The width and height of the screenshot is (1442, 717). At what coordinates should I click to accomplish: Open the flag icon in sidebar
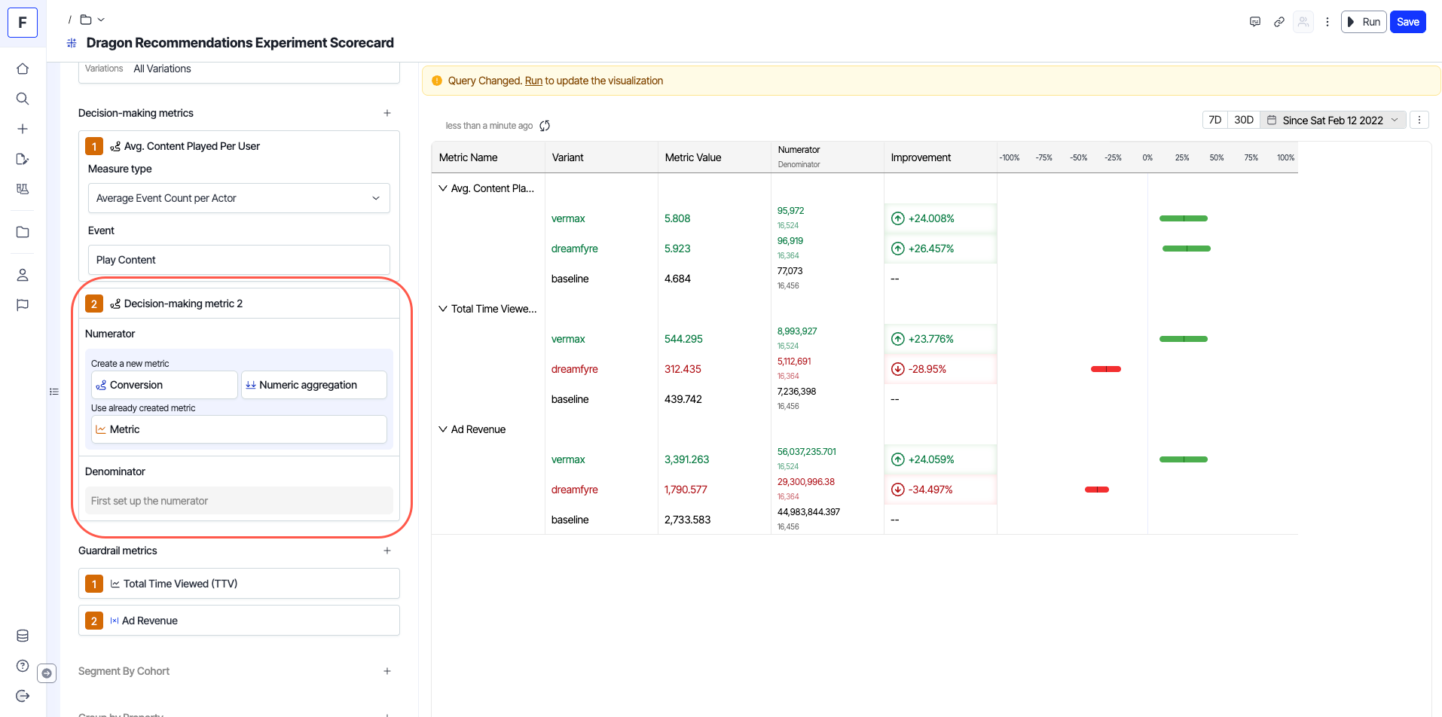pyautogui.click(x=23, y=305)
